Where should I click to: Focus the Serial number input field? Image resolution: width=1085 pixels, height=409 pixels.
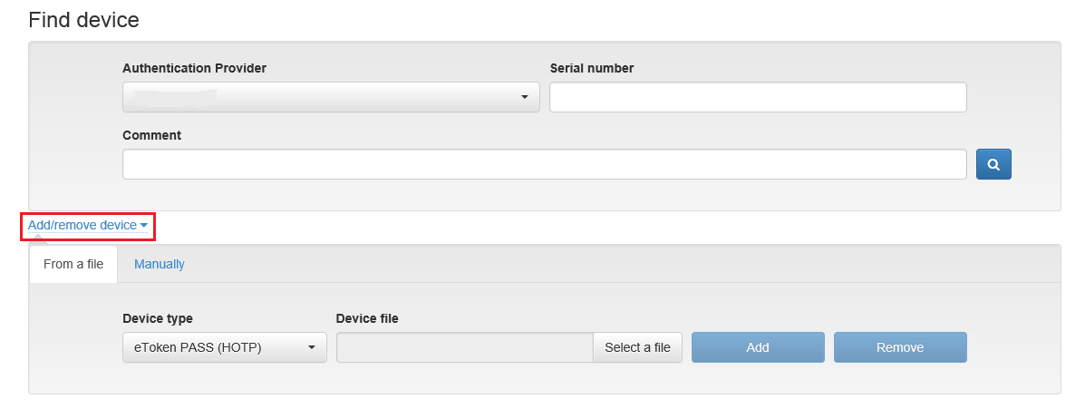tap(757, 97)
